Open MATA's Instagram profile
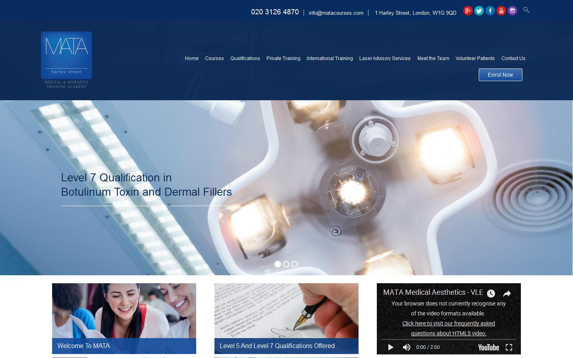The height and width of the screenshot is (358, 573). coord(513,11)
